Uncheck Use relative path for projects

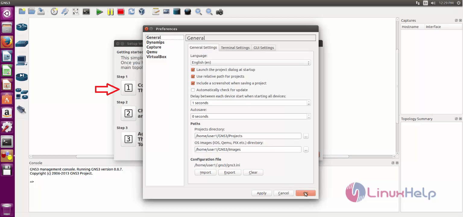(x=193, y=77)
